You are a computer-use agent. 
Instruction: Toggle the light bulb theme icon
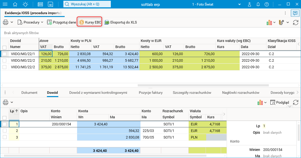coord(25,4)
